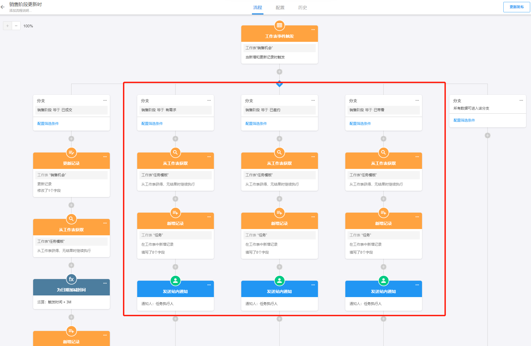Zoom out with the minus button
531x346 pixels.
(x=16, y=26)
